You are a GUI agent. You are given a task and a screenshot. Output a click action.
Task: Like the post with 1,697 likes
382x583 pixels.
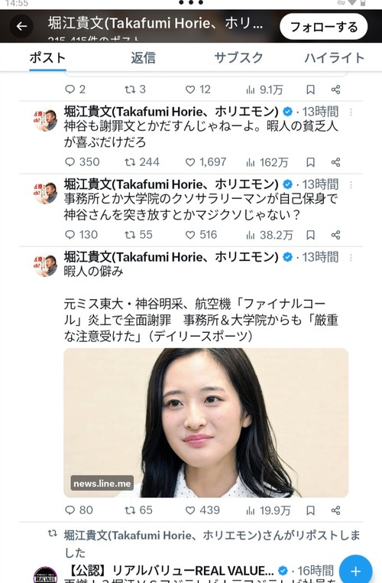coord(206,162)
